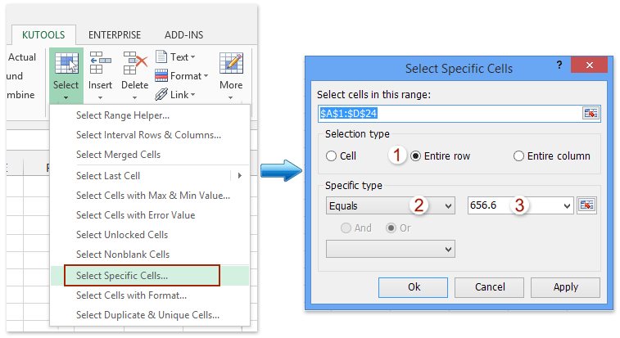Click the range picker icon beside $A$1:$D$24

coord(591,113)
